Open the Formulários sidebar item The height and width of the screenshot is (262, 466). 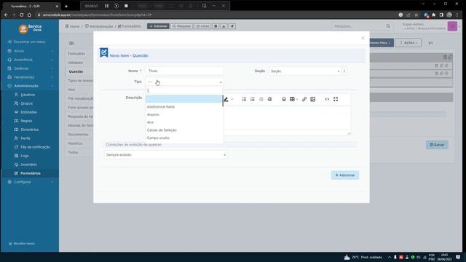30,173
